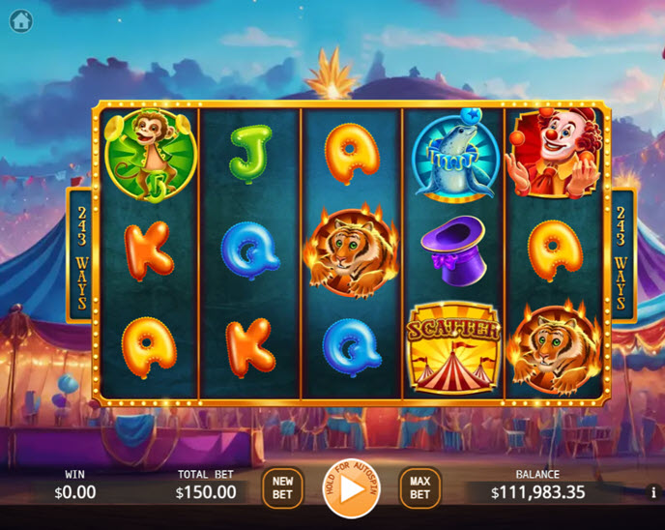Start spin with the orange play button
Screen dimensions: 665x530
coord(351,488)
